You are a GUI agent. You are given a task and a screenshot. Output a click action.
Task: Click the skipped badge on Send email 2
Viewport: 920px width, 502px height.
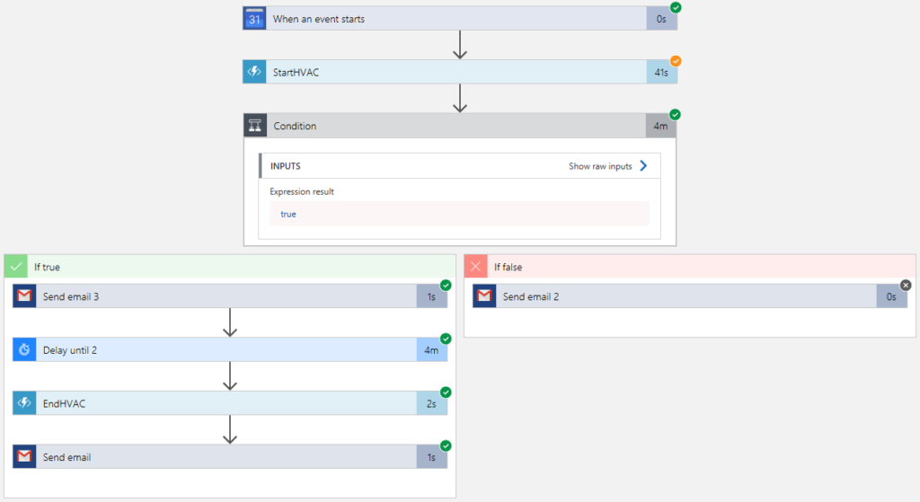(x=906, y=285)
